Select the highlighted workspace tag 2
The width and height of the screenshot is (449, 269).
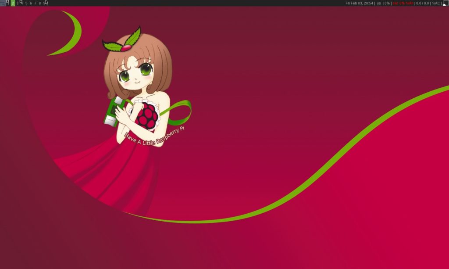click(x=13, y=3)
